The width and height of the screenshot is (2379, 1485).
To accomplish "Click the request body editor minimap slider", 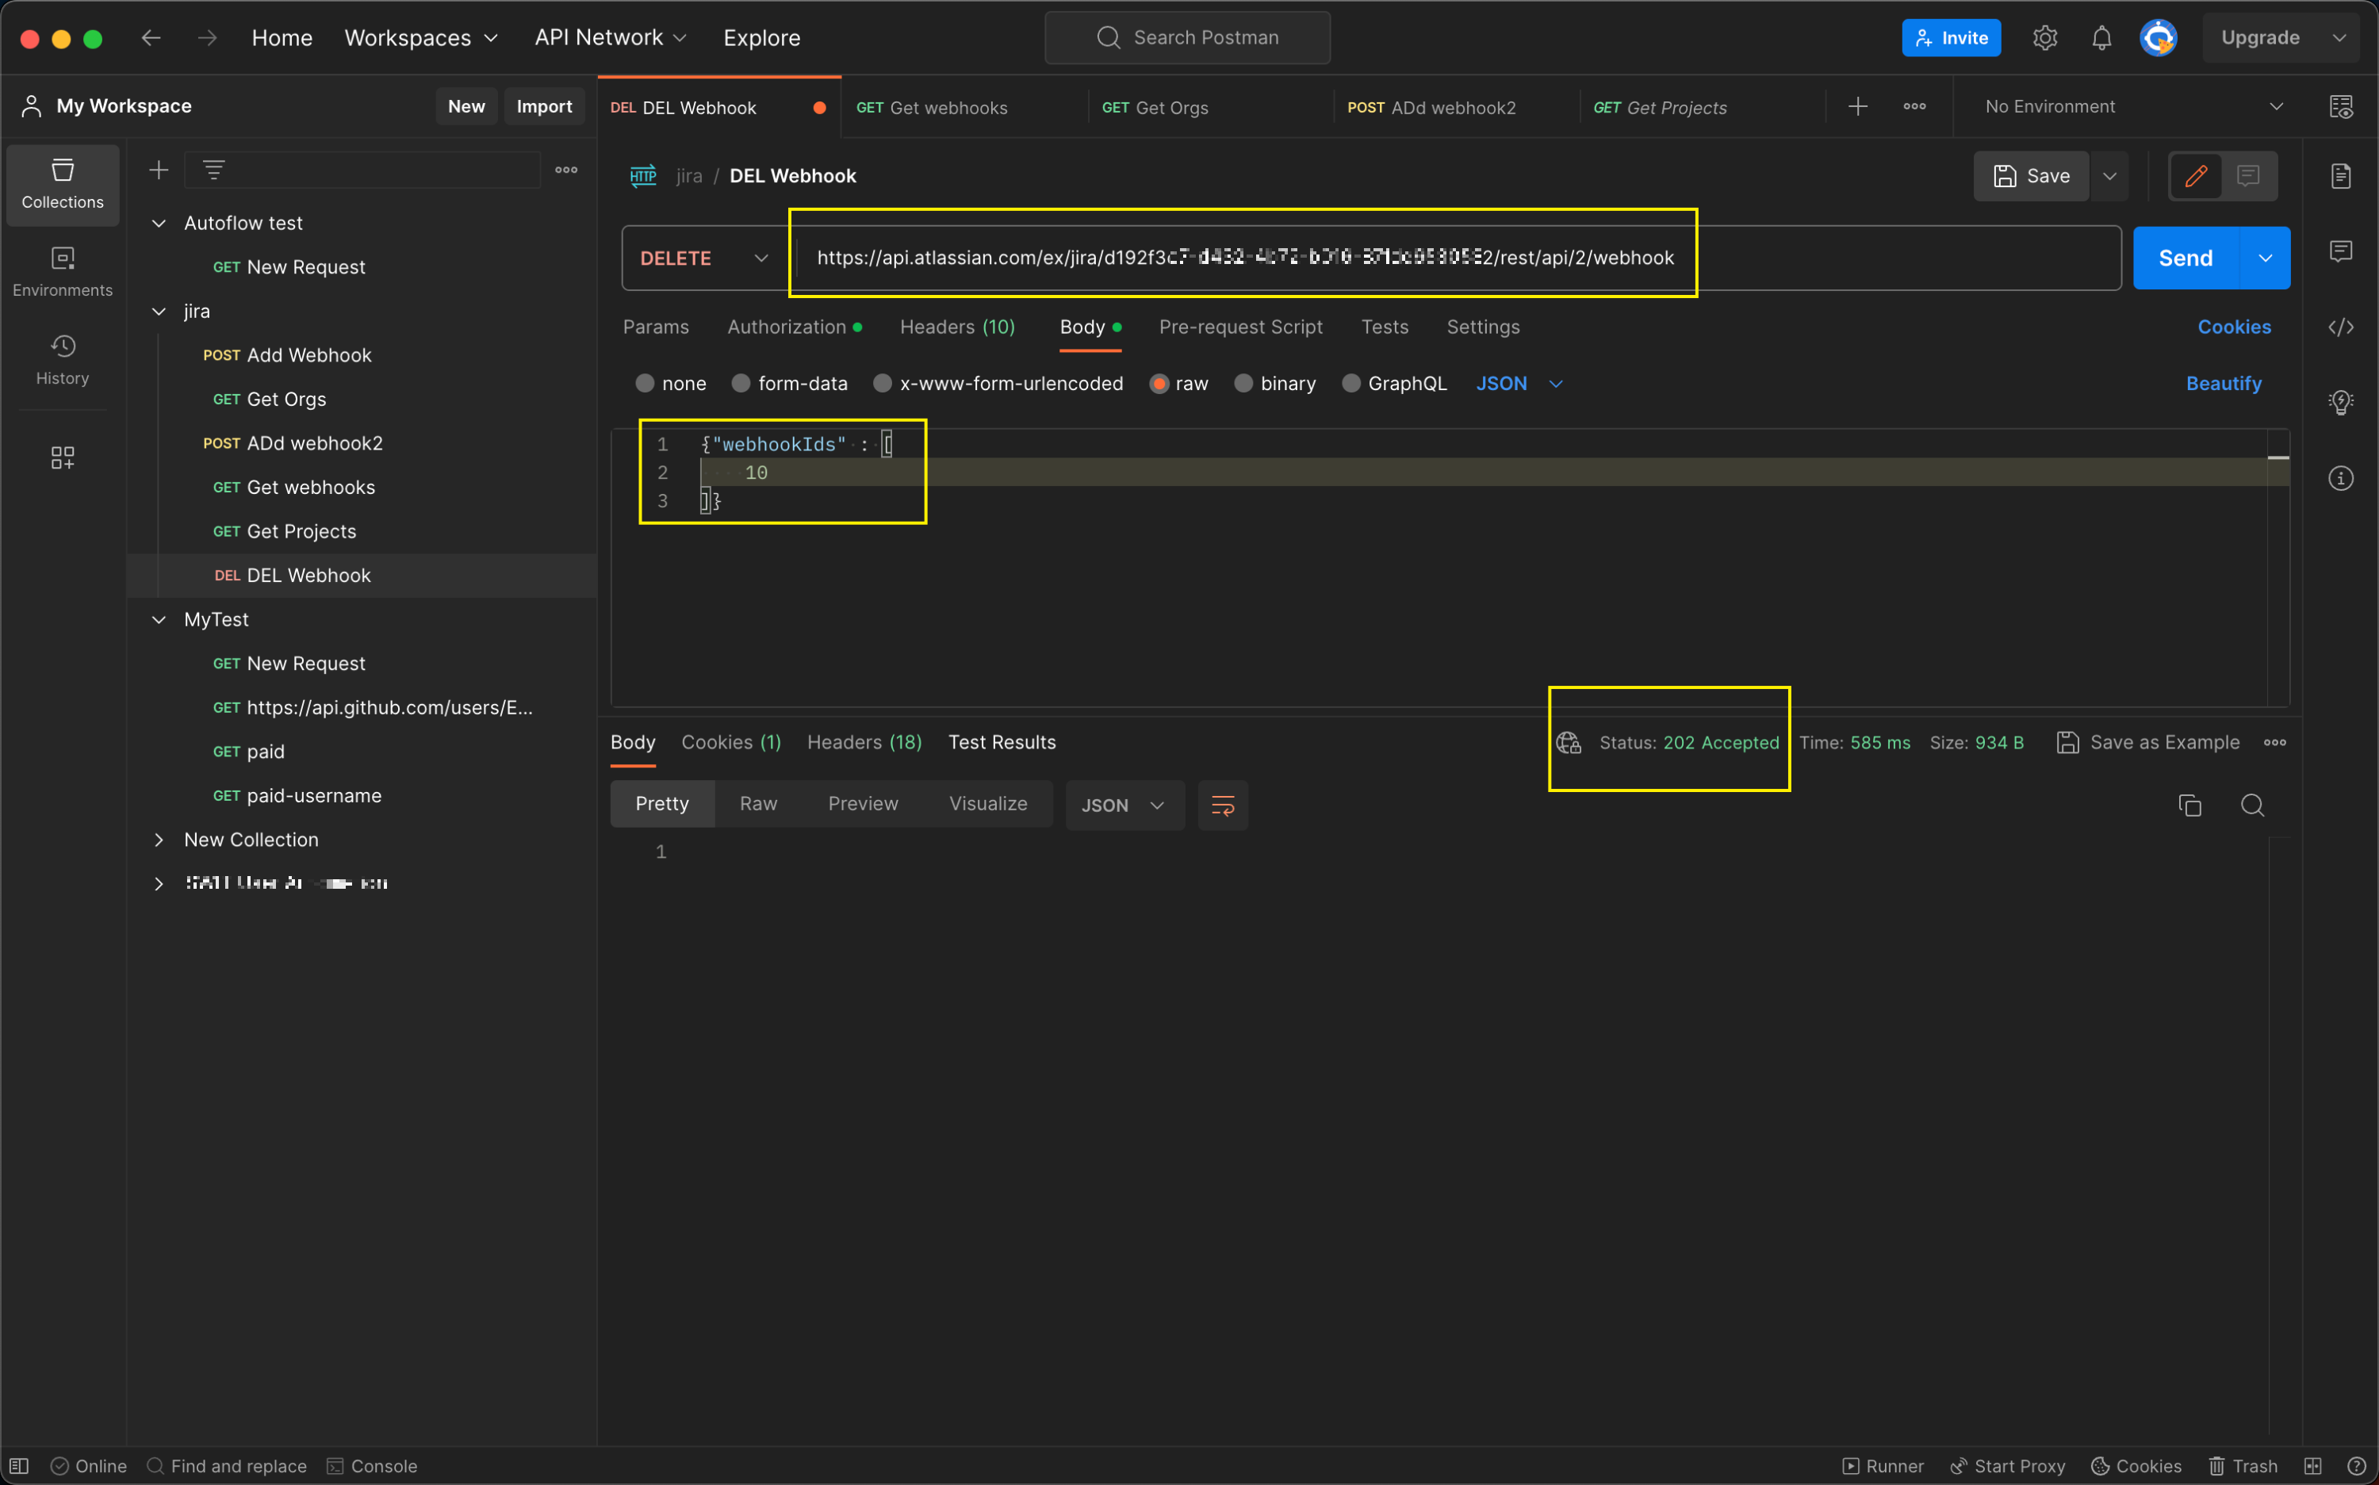I will click(x=2277, y=457).
